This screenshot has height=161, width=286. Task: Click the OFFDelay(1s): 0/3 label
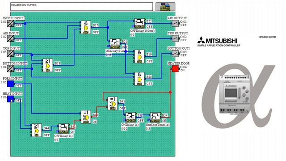64,138
